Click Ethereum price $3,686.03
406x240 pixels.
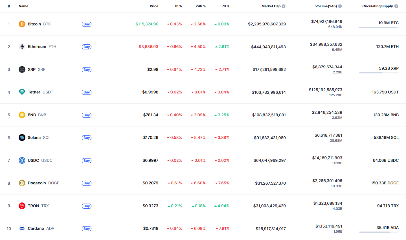(148, 47)
